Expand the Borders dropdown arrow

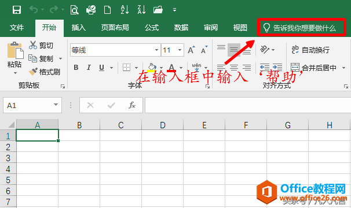point(136,68)
